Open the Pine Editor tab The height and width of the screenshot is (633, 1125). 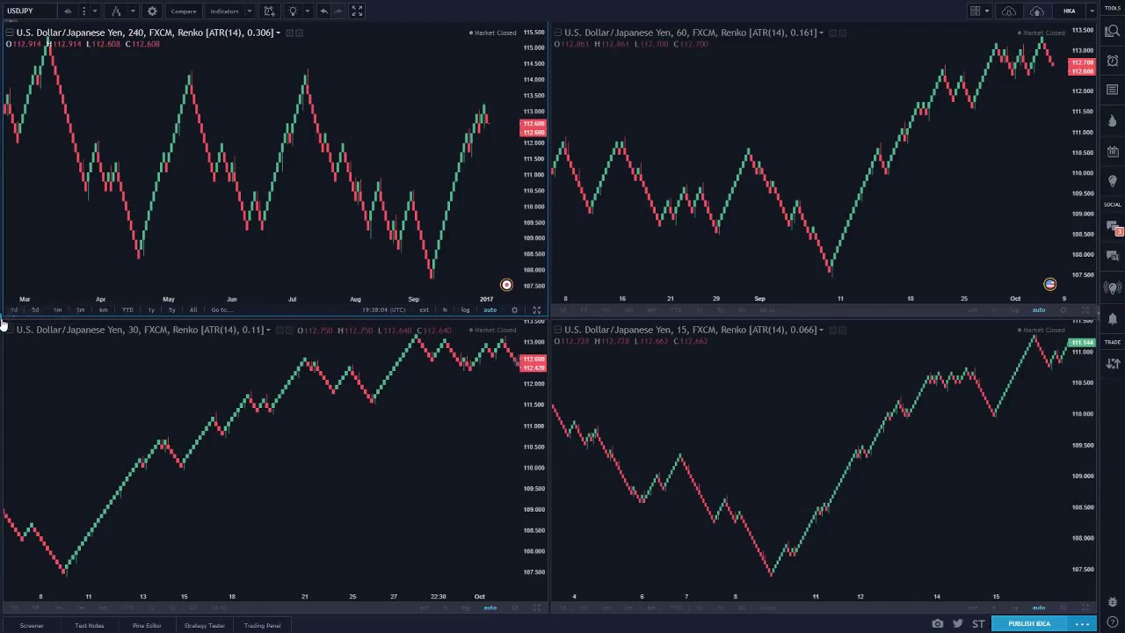click(147, 625)
